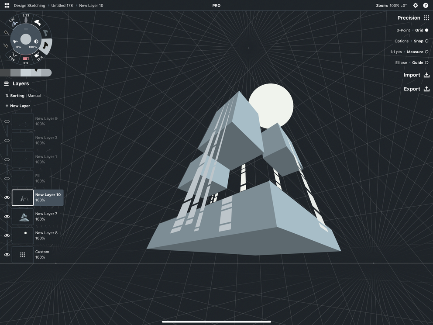Click the redo arrow beside the tool wheel
The width and height of the screenshot is (433, 325).
tap(6, 45)
